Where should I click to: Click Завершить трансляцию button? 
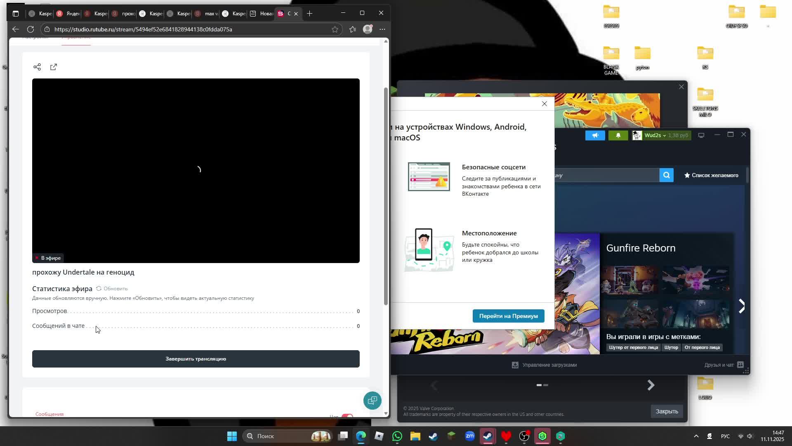pyautogui.click(x=196, y=358)
